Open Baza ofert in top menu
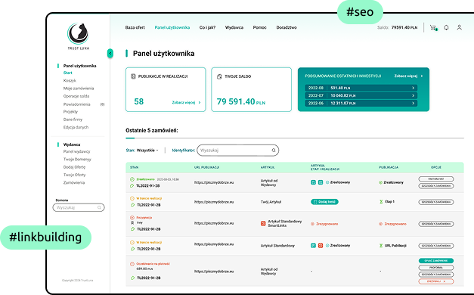 pyautogui.click(x=135, y=27)
